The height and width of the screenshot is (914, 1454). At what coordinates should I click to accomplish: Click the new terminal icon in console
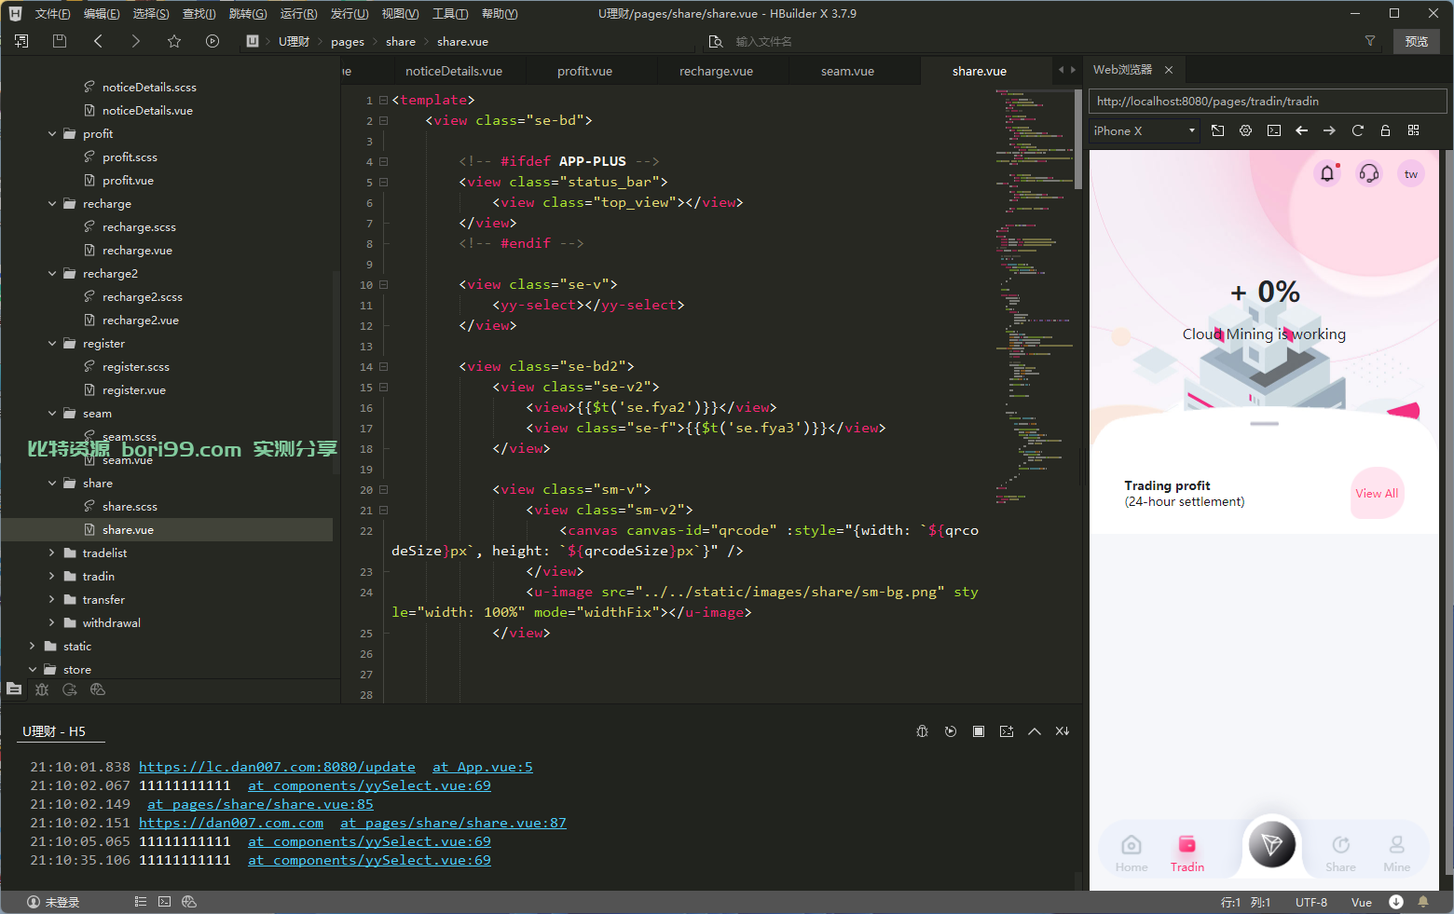1007,731
